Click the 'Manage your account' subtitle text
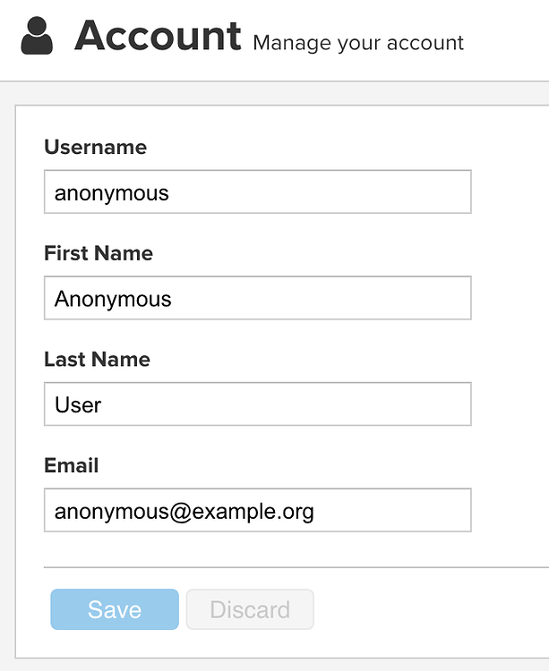The width and height of the screenshot is (549, 671). (x=358, y=43)
